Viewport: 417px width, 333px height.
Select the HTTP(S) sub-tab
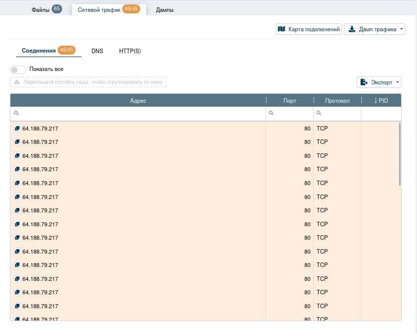(130, 51)
